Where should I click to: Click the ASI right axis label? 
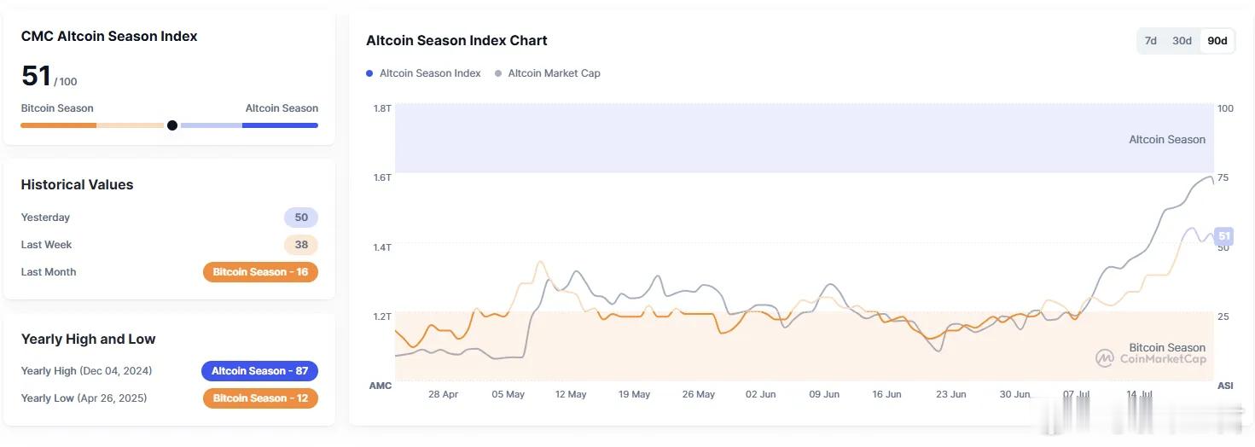point(1225,386)
